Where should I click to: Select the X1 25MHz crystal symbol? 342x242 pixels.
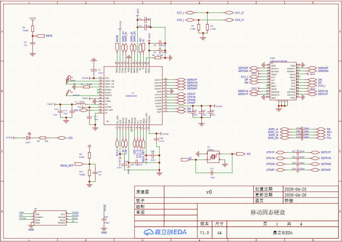click(x=213, y=156)
